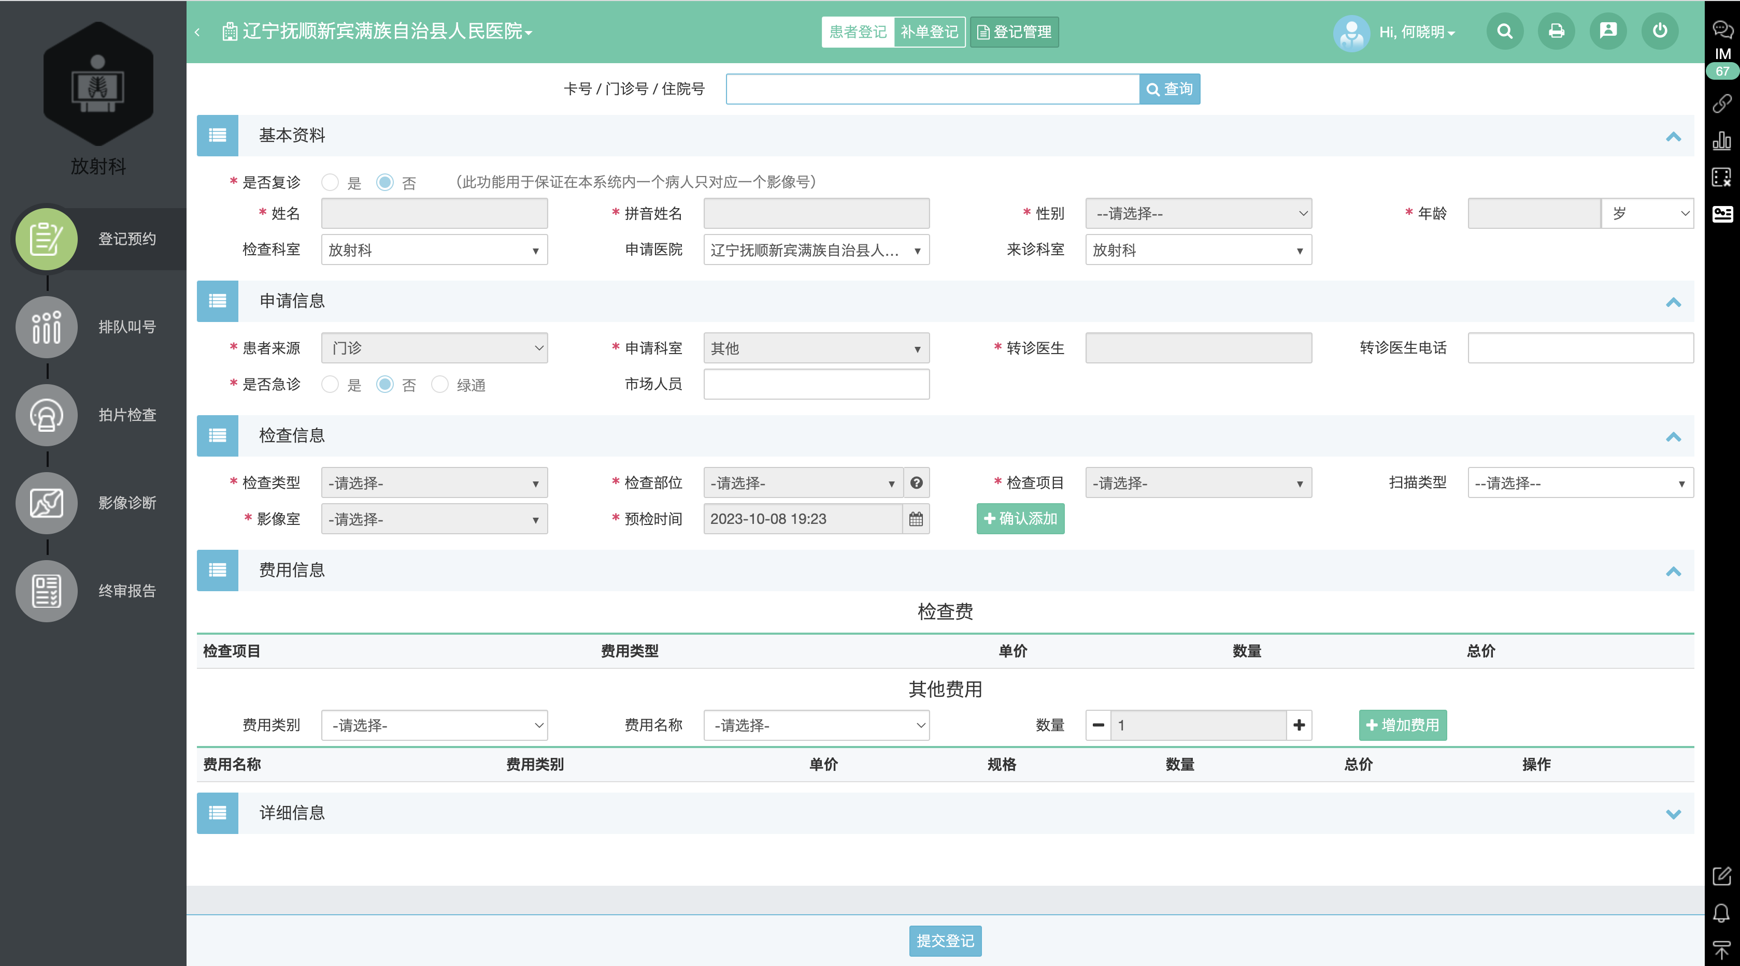Viewport: 1740px width, 966px height.
Task: Click the 市场人员 input field
Action: coord(816,384)
